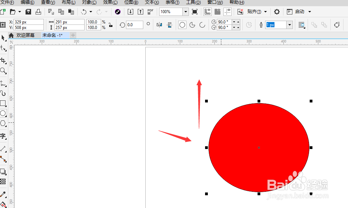The width and height of the screenshot is (348, 208).
Task: Click the object origin grid
Action: coord(3,25)
